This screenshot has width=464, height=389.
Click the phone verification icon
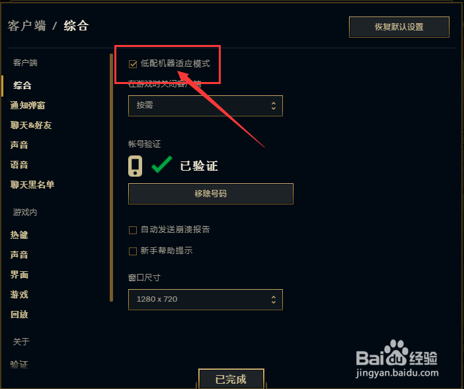(x=135, y=166)
